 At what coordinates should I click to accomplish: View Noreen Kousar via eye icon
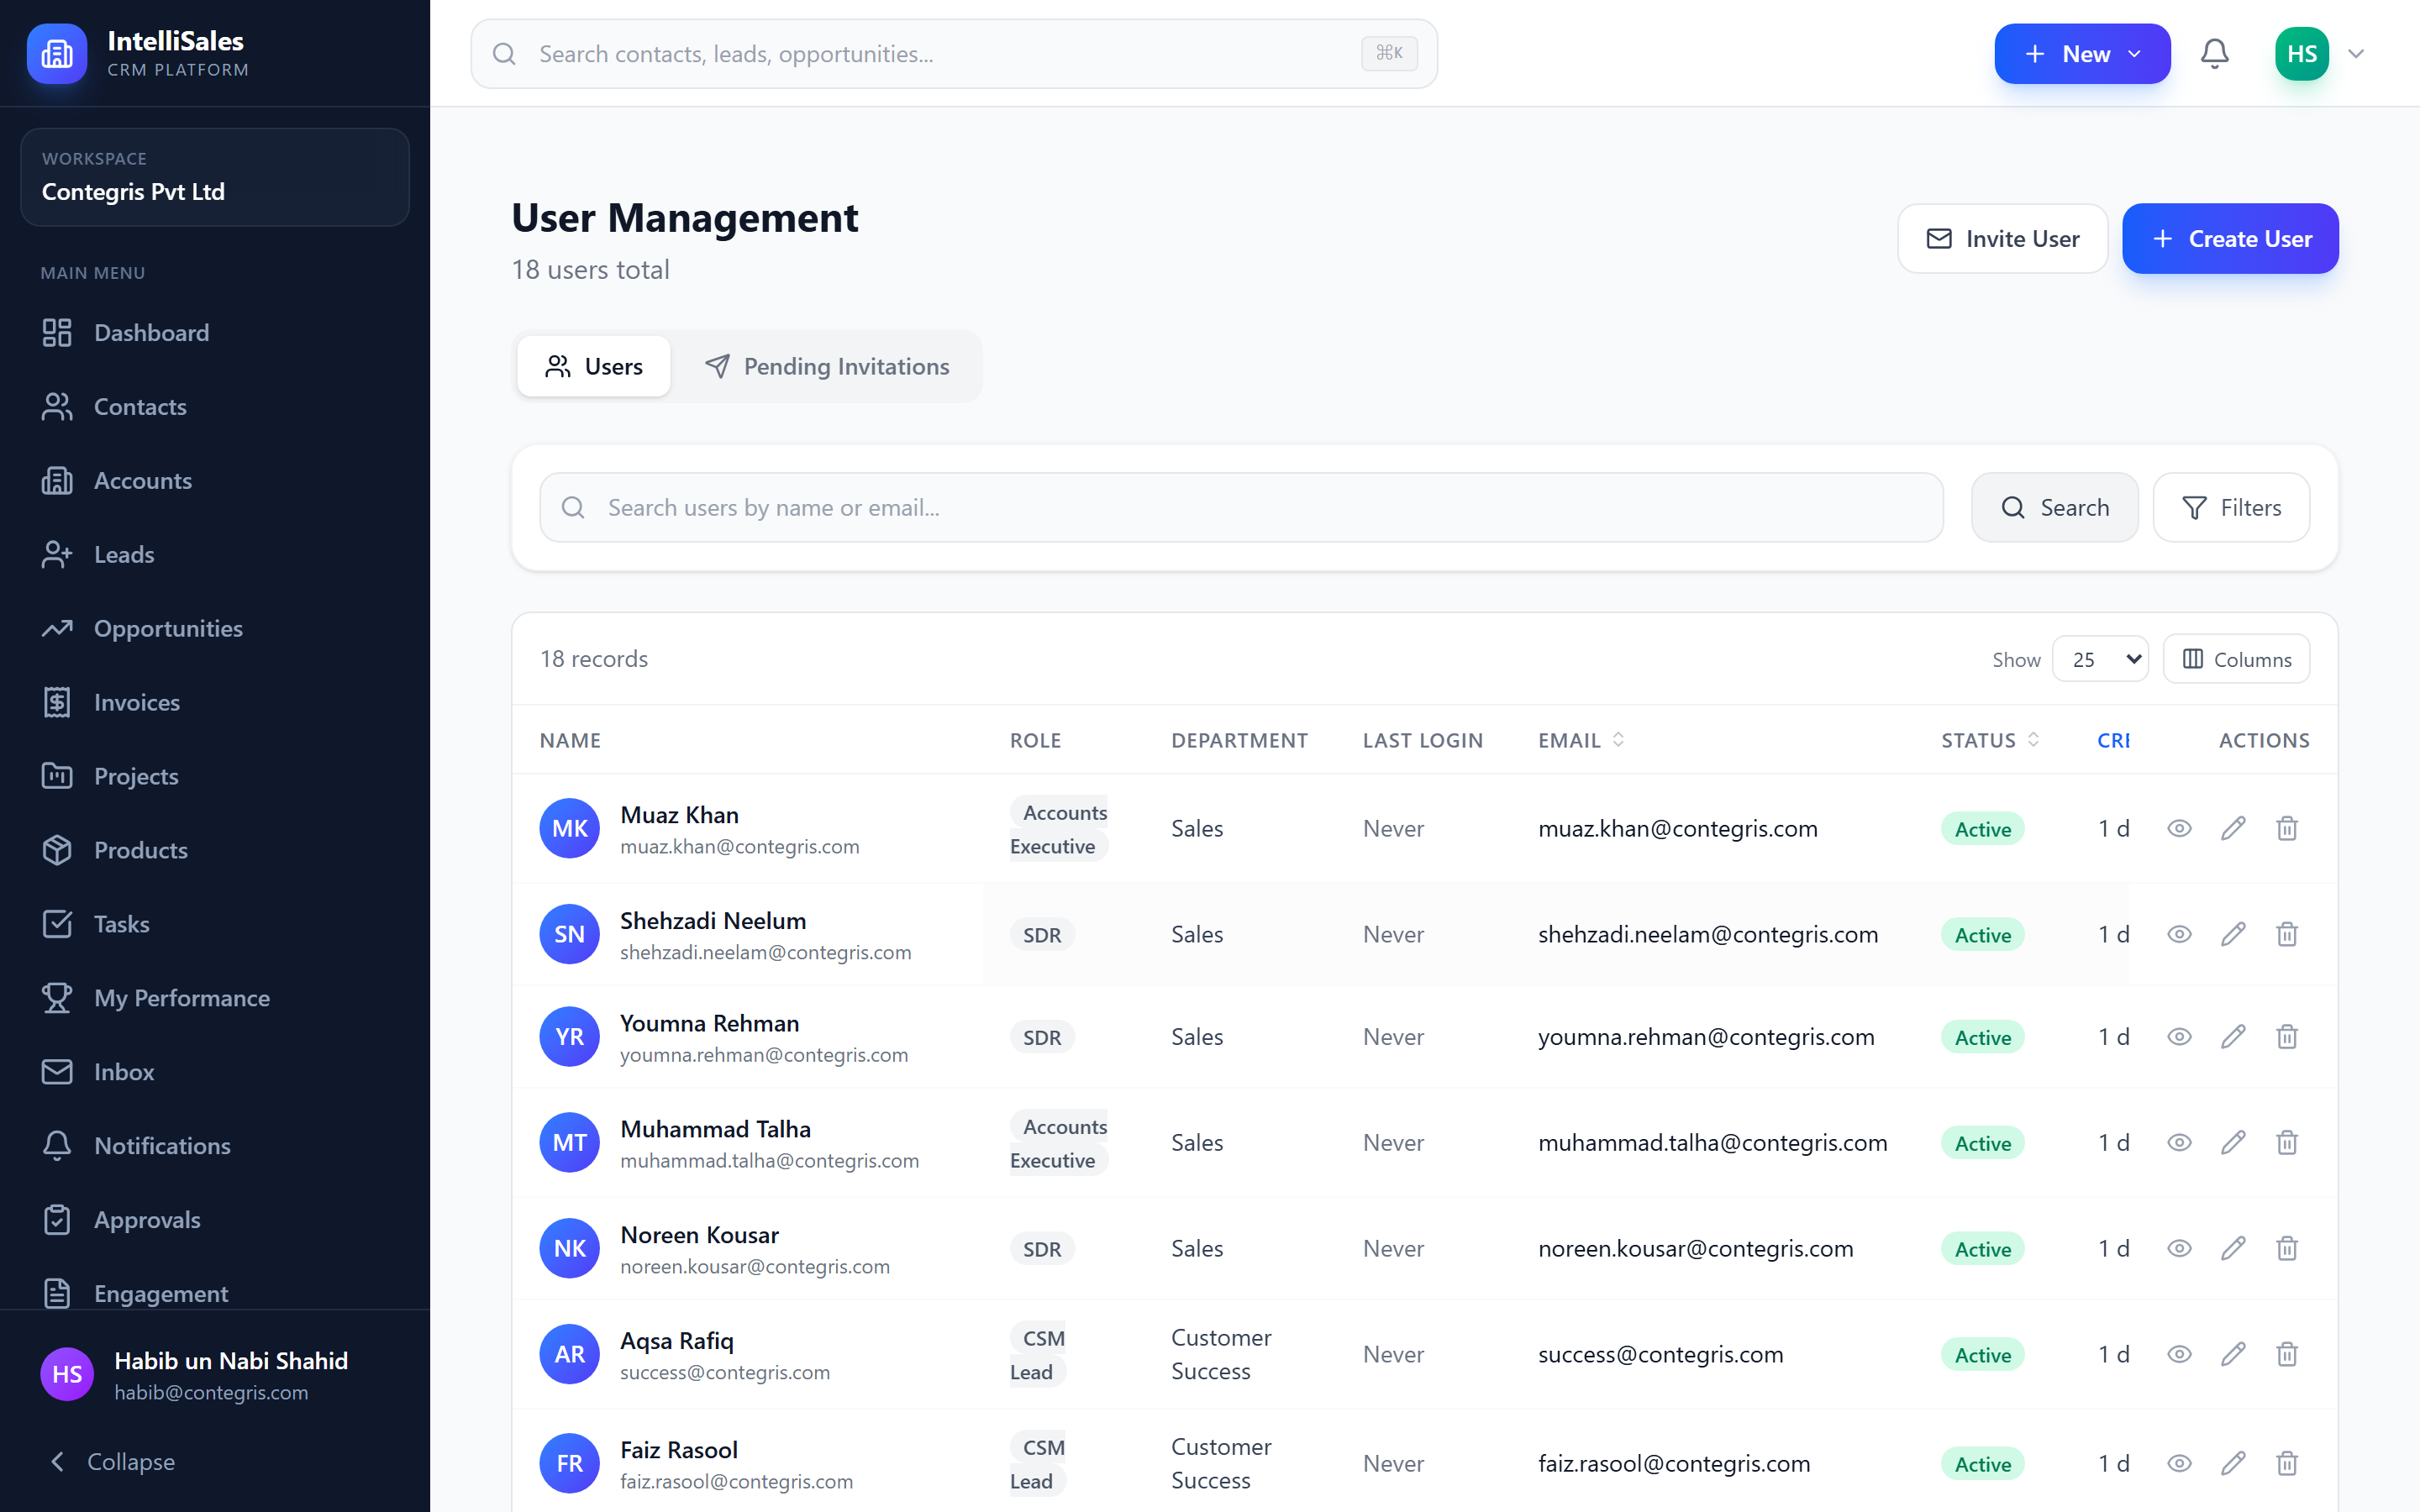click(x=2179, y=1248)
